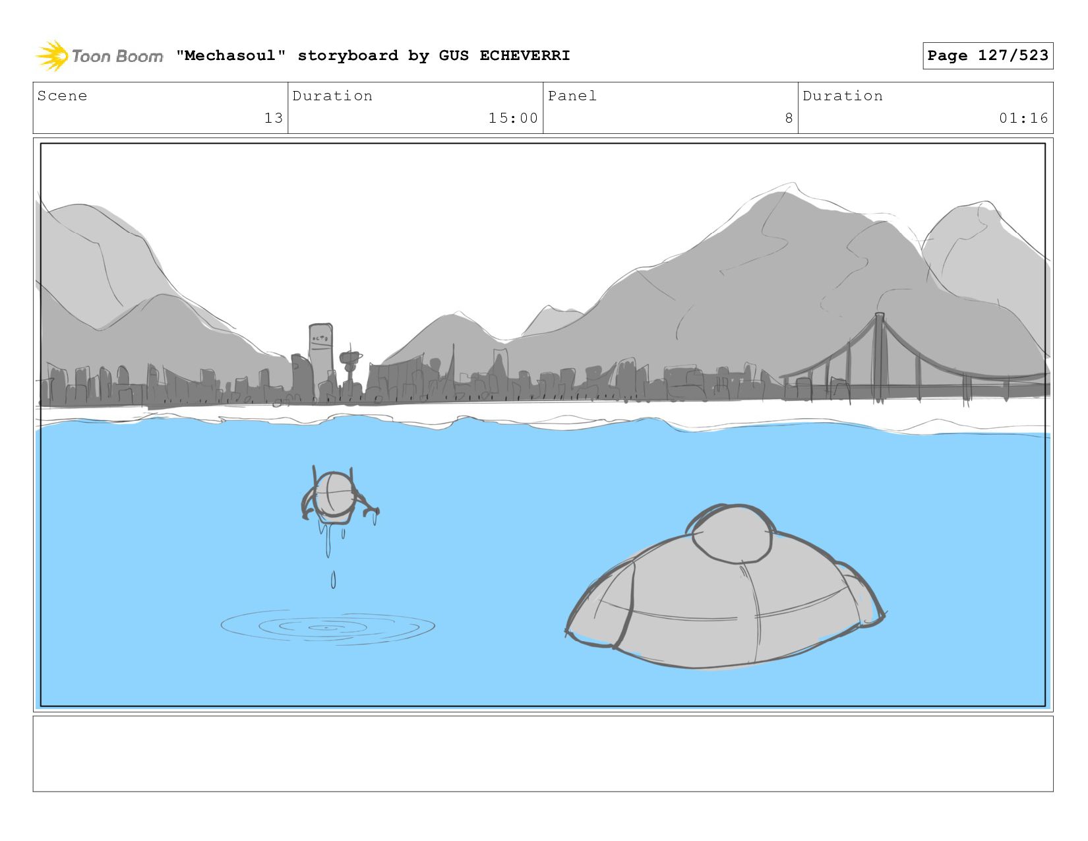
Task: Select the panel number 8
Action: (x=789, y=118)
